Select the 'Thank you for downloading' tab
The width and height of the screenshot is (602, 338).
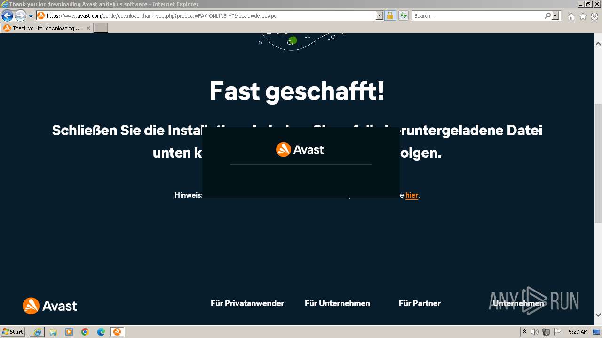pyautogui.click(x=47, y=28)
